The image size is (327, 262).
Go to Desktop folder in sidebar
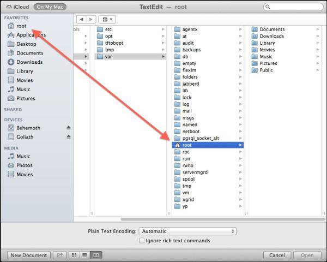pos(22,44)
